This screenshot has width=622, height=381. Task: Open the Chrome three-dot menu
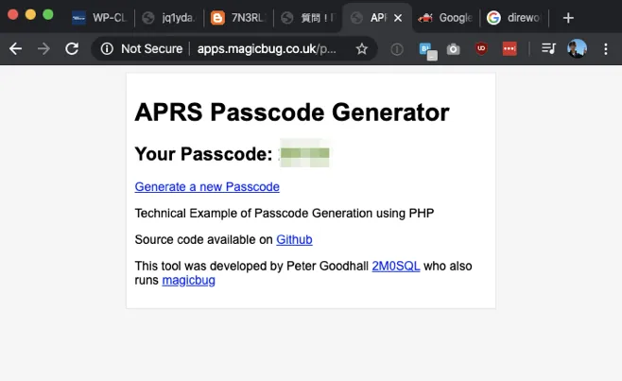(605, 48)
